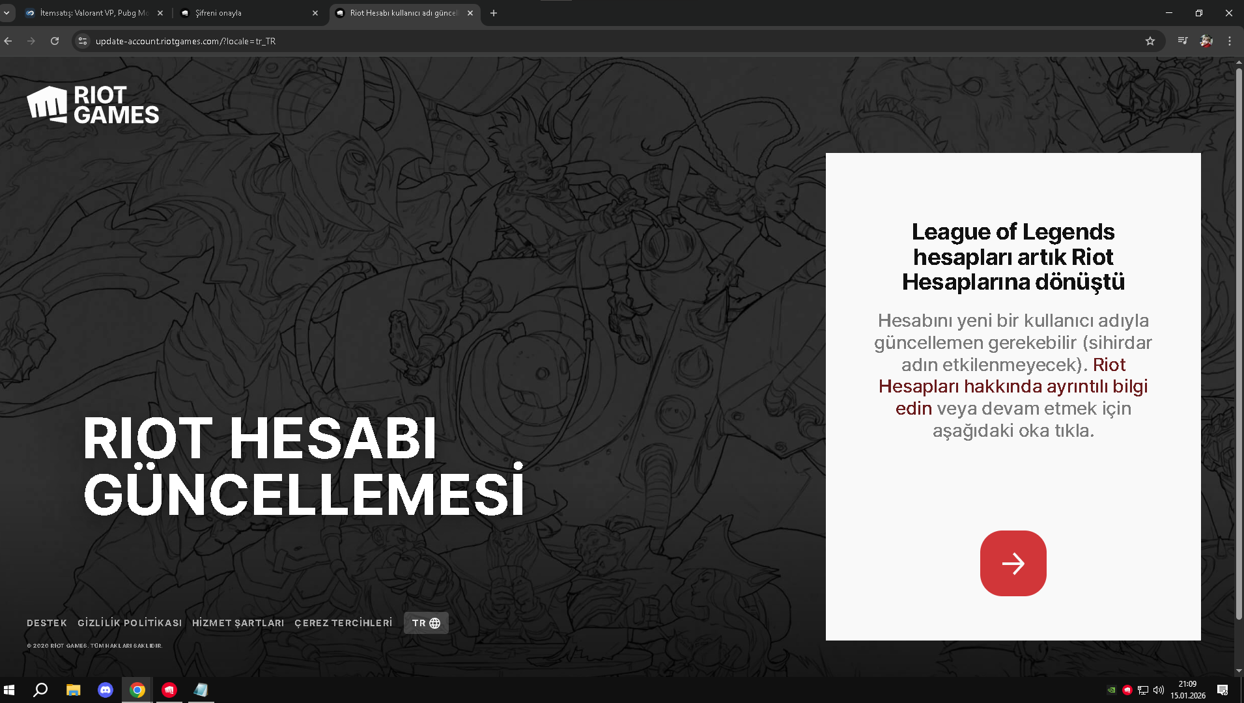Open the NVIDIA tray icon
Screen dimensions: 1244x703
pyautogui.click(x=1112, y=690)
